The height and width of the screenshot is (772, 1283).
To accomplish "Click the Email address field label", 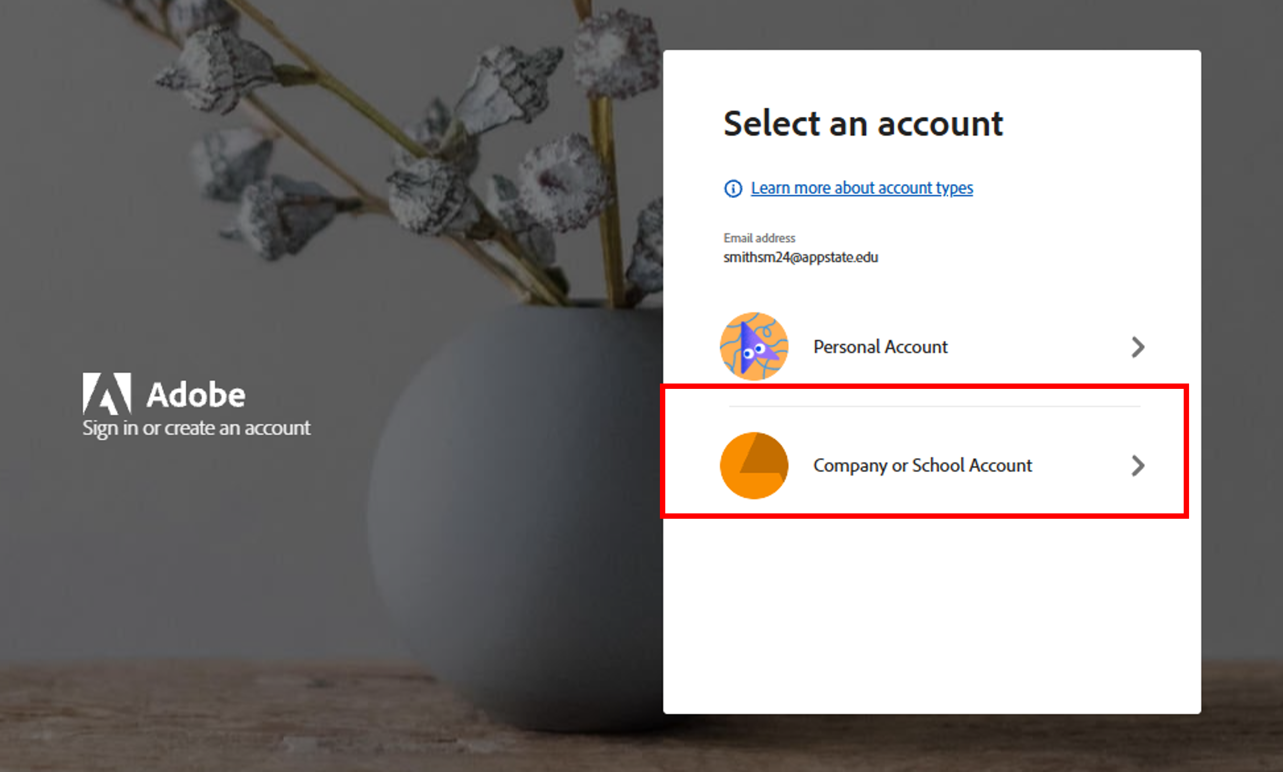I will coord(759,238).
